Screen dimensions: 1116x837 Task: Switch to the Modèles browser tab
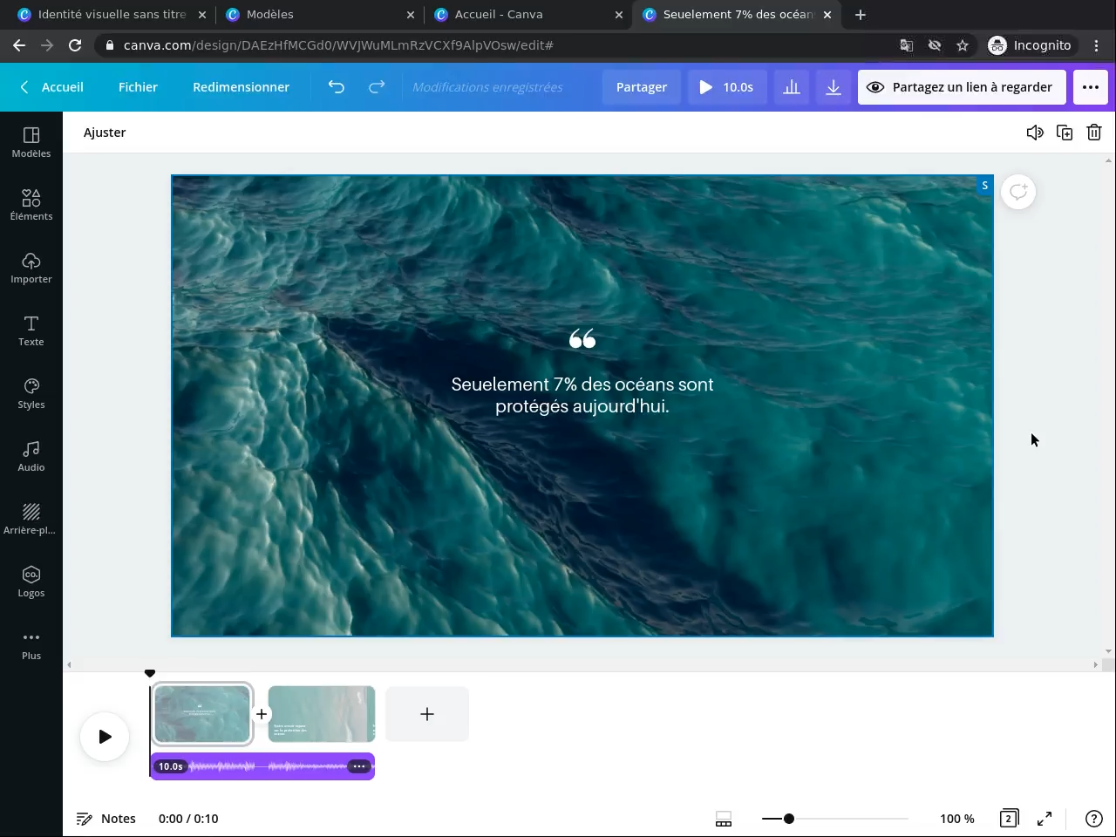click(x=319, y=14)
